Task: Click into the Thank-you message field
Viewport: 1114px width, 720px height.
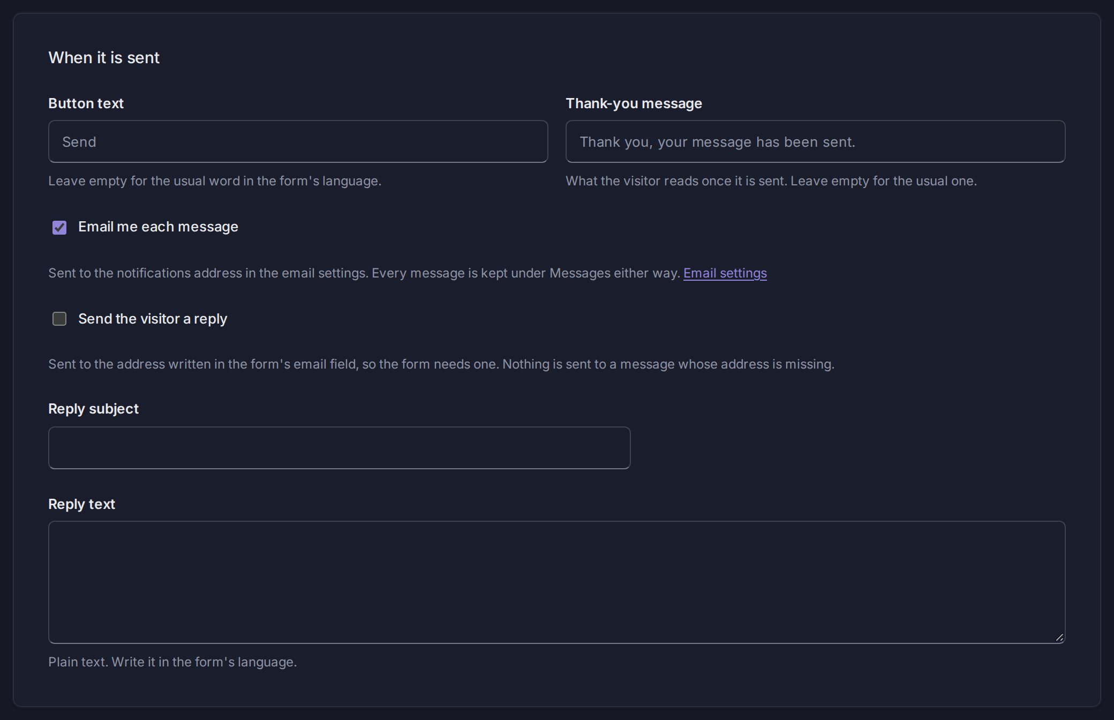Action: (x=815, y=141)
